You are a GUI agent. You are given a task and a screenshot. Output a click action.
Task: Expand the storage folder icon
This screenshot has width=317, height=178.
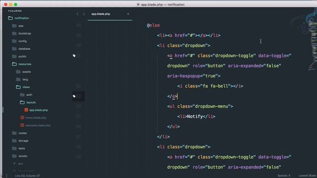point(14,141)
